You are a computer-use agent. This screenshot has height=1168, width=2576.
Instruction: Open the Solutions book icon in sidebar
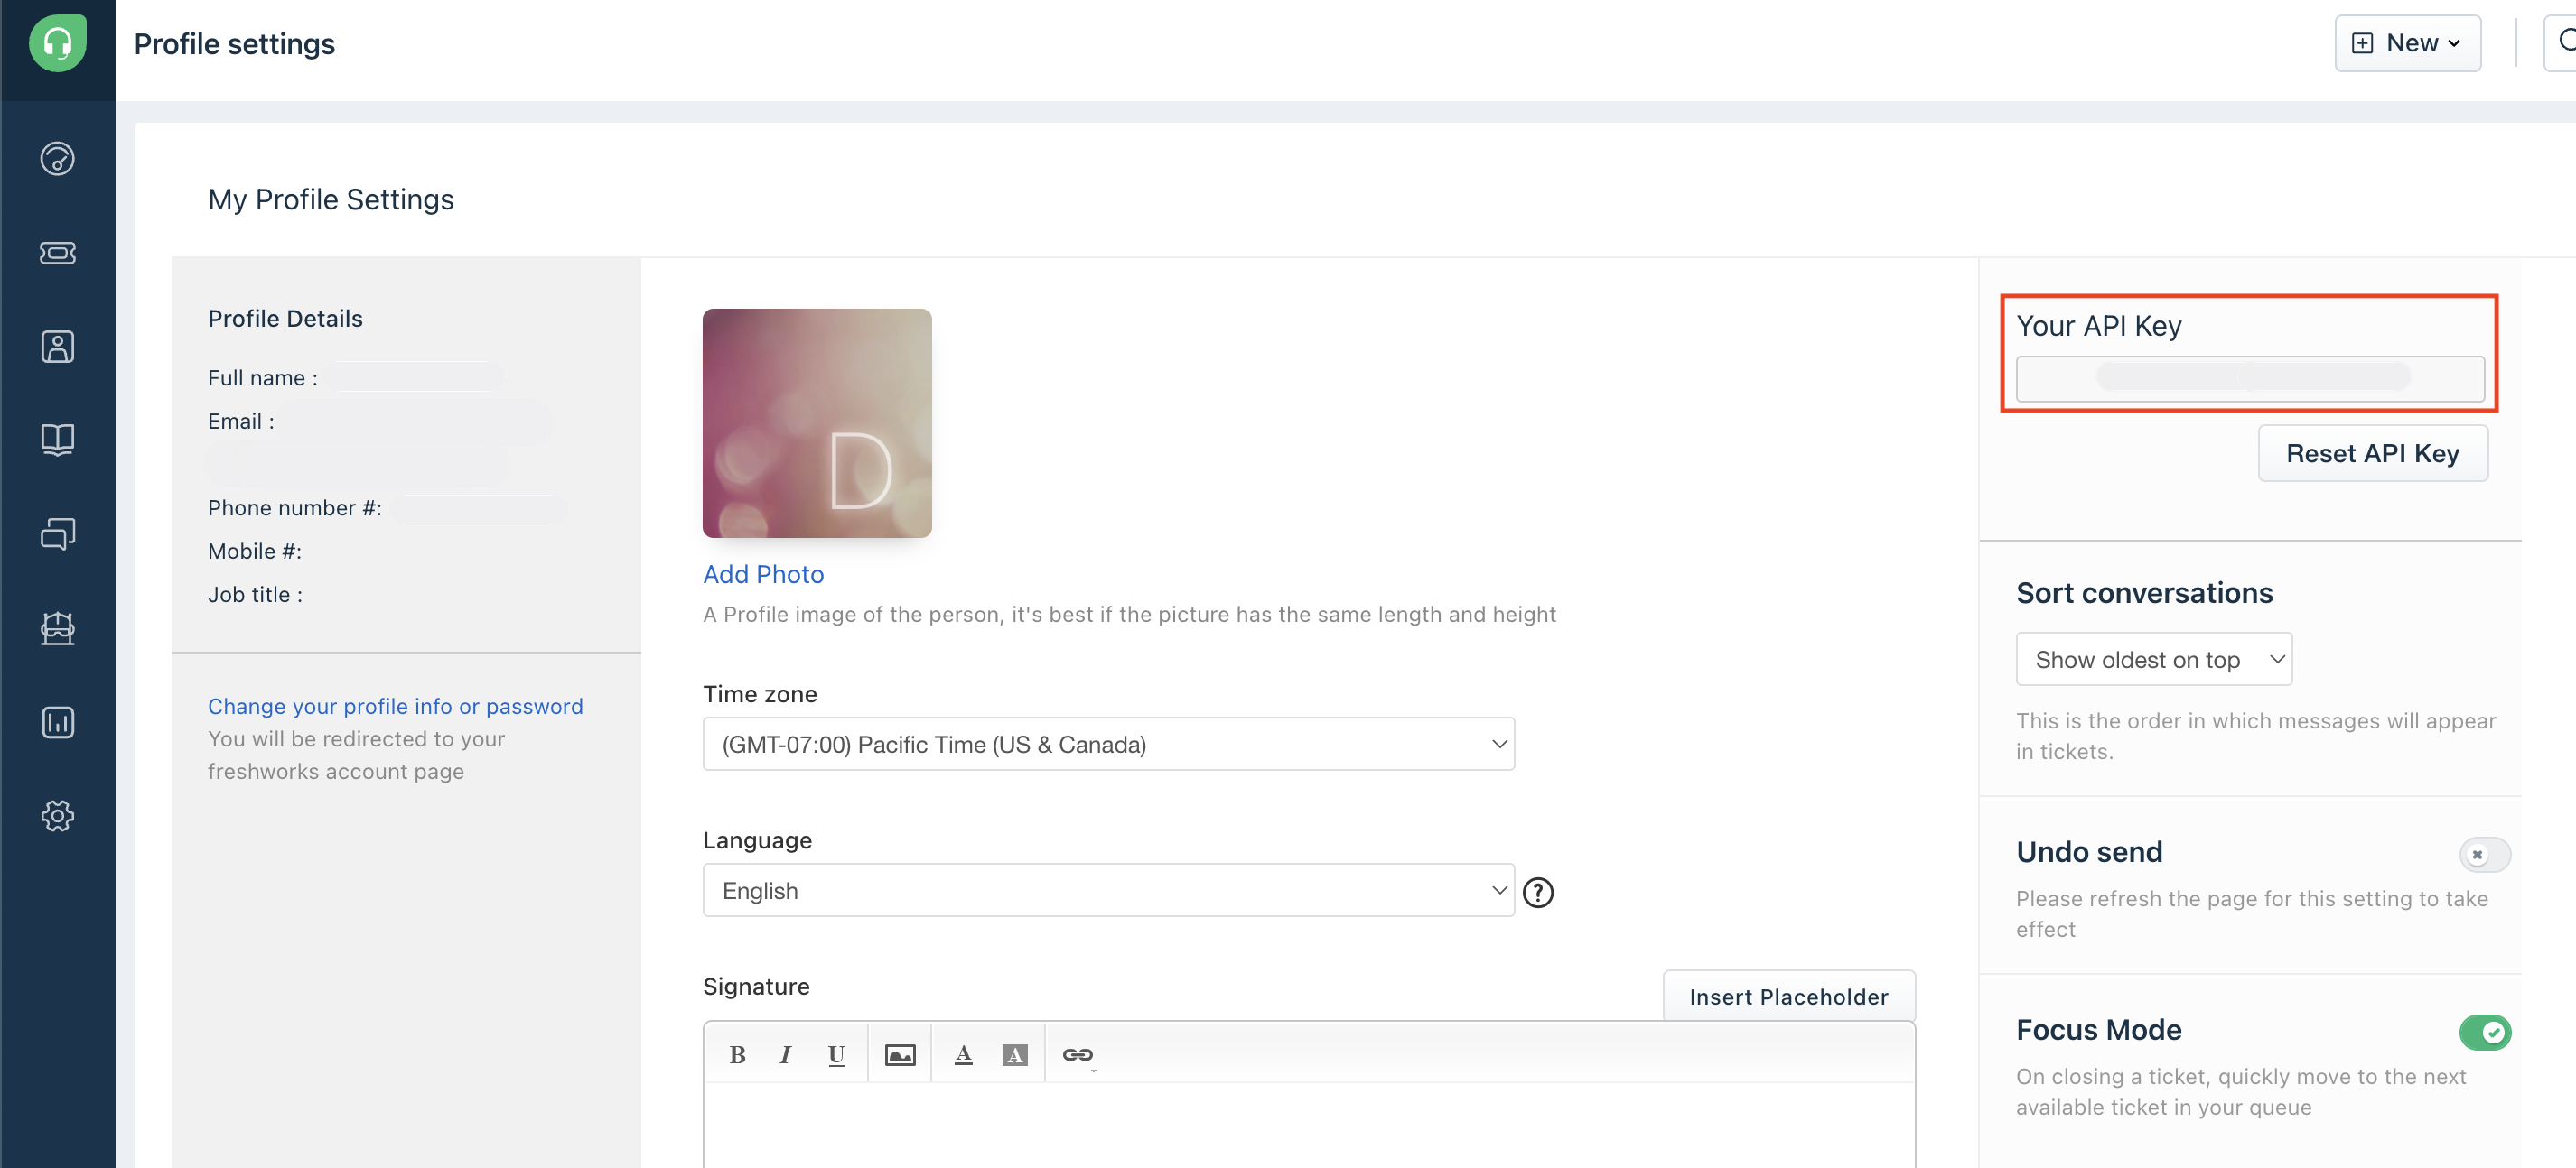tap(57, 440)
